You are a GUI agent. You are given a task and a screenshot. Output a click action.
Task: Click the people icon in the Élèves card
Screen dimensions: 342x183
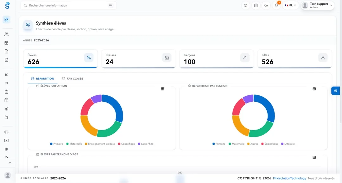pyautogui.click(x=89, y=58)
